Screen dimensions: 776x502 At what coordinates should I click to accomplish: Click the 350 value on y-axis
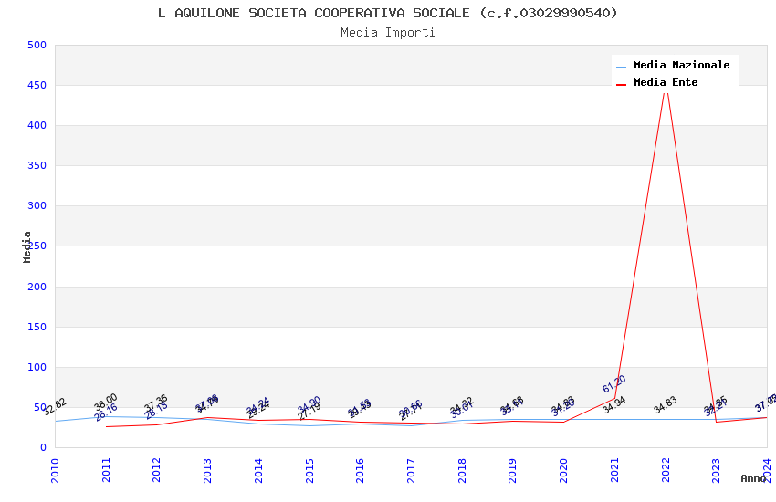click(x=37, y=166)
